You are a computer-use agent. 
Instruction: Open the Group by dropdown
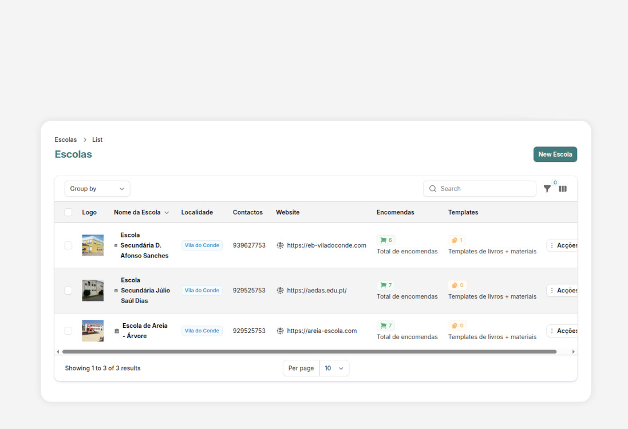pos(97,189)
